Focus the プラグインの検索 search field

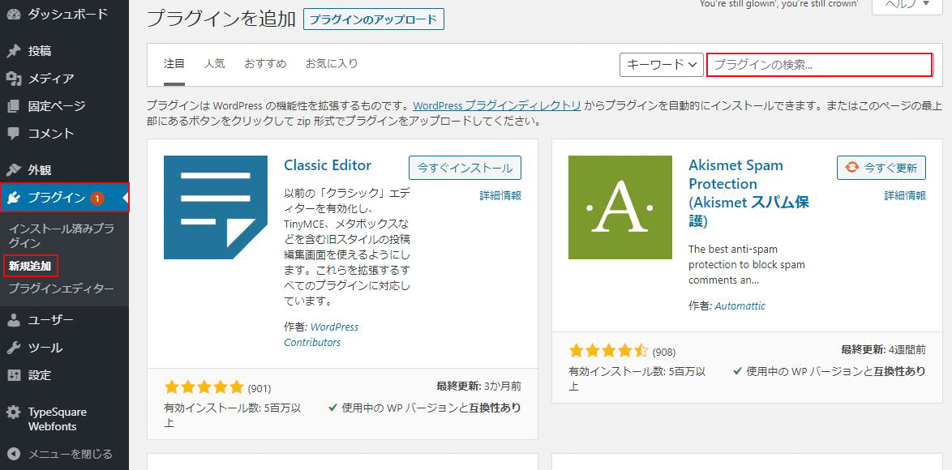[819, 65]
